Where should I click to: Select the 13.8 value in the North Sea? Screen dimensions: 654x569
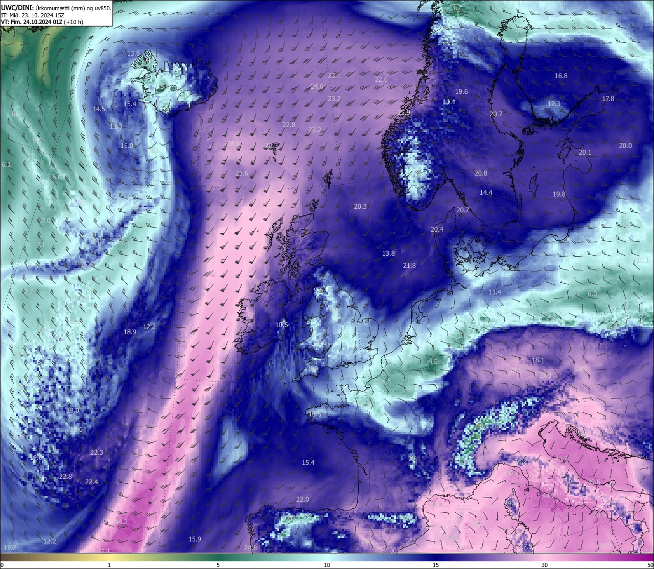tap(388, 253)
